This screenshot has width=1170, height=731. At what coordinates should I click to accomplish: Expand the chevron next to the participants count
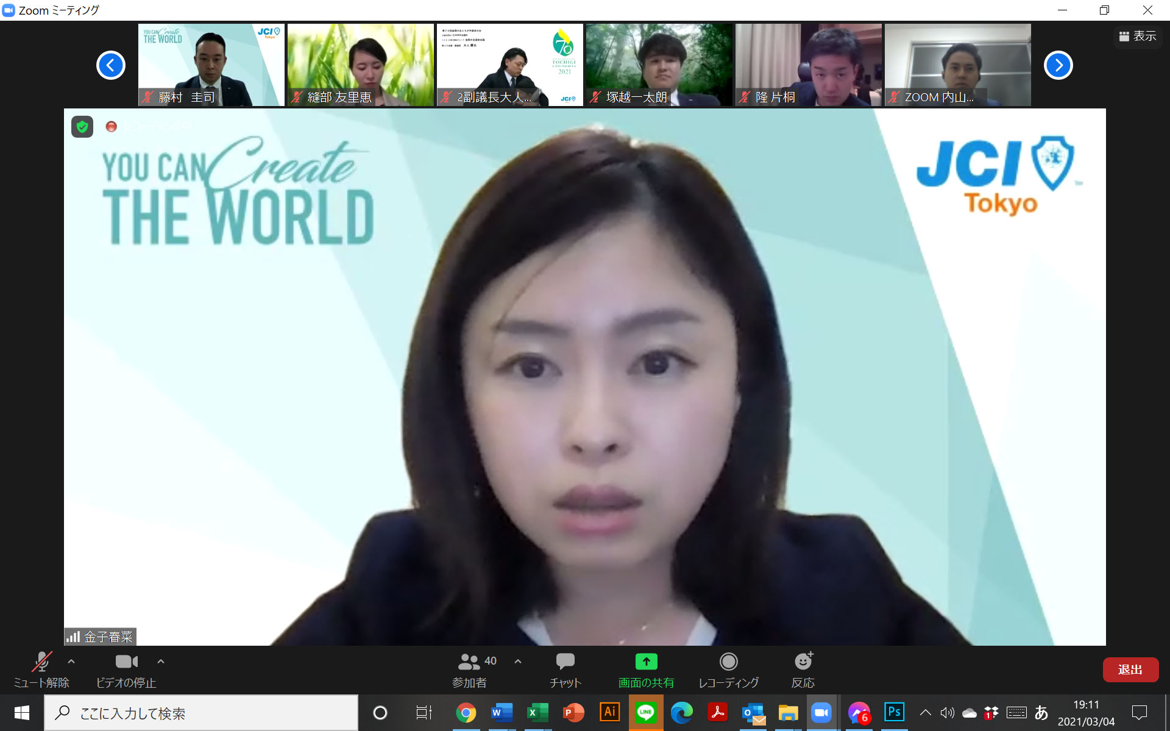coord(518,661)
